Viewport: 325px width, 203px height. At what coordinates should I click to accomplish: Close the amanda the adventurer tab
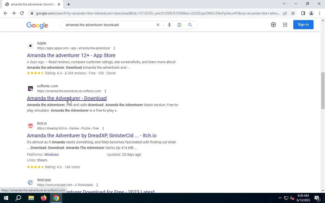coord(59,4)
